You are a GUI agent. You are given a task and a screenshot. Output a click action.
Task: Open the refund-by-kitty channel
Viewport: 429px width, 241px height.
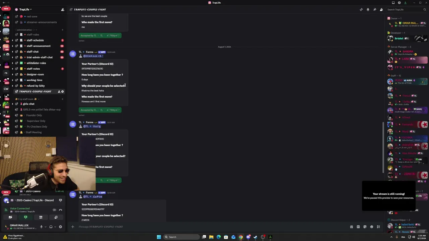(40, 86)
